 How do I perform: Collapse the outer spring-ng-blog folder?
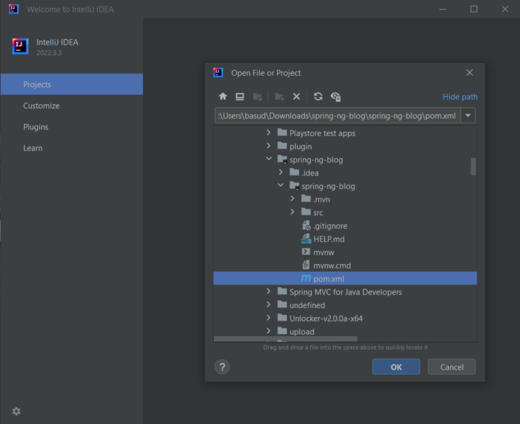tap(269, 158)
